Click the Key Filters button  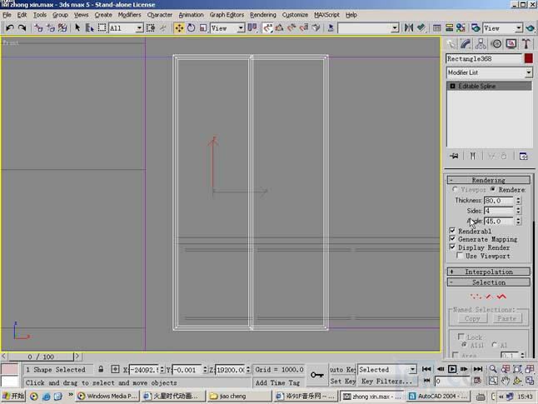coord(386,381)
